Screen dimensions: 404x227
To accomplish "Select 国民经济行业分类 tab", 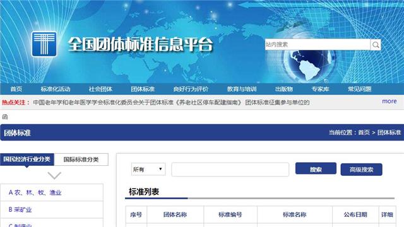I will coord(27,160).
